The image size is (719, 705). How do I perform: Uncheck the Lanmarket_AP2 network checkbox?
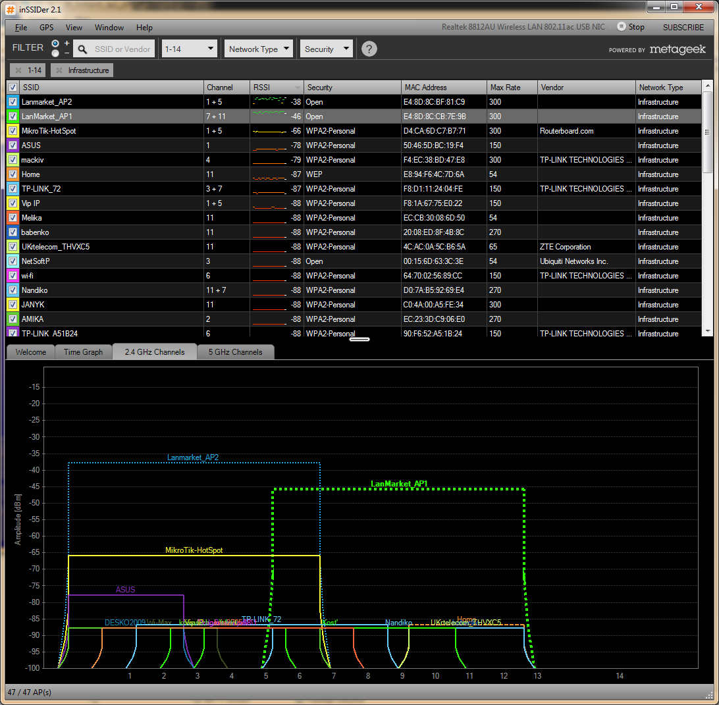13,102
